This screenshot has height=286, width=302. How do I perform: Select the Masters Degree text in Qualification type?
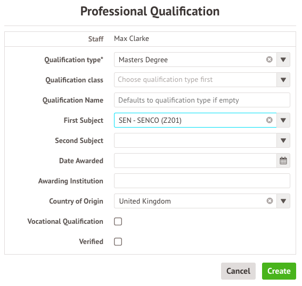[x=143, y=60]
